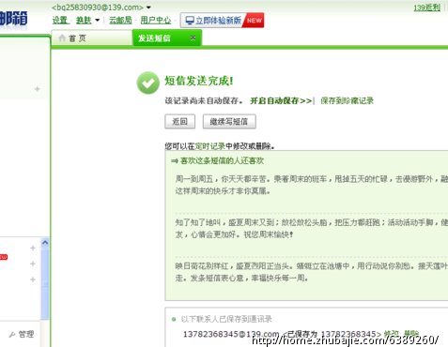The height and width of the screenshot is (347, 448).
Task: Click the green bullet beside 以下联系人已保存到通讯录
Action: [x=174, y=319]
